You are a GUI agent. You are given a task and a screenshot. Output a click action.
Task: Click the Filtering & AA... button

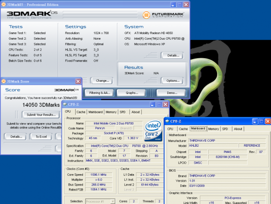pyautogui.click(x=100, y=93)
